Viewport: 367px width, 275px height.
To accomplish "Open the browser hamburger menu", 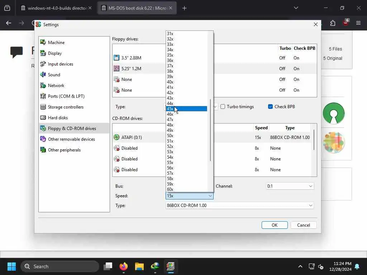I will pos(358,23).
